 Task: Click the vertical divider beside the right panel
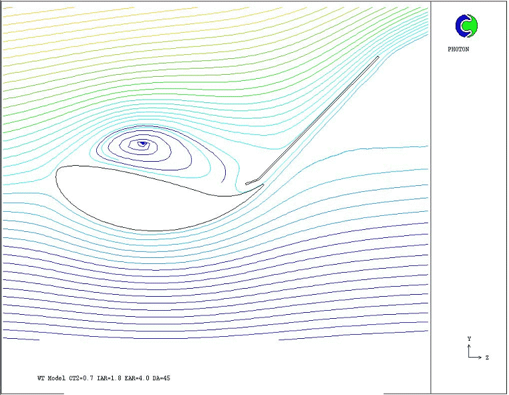(x=431, y=201)
